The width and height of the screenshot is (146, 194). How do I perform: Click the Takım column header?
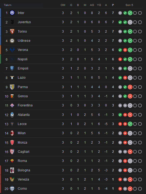pos(8,5)
